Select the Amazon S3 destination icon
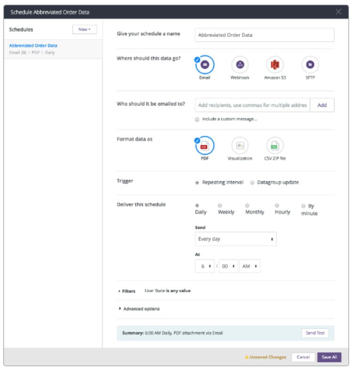Viewport: 353px width, 369px height. (275, 64)
